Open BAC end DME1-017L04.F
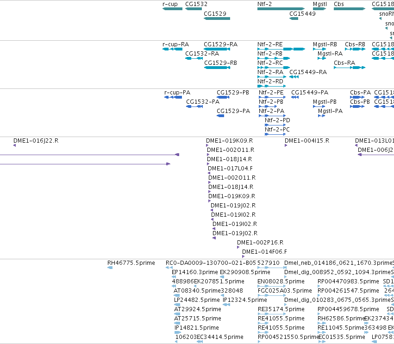Screen dimensions: 394x344 pos(209,173)
